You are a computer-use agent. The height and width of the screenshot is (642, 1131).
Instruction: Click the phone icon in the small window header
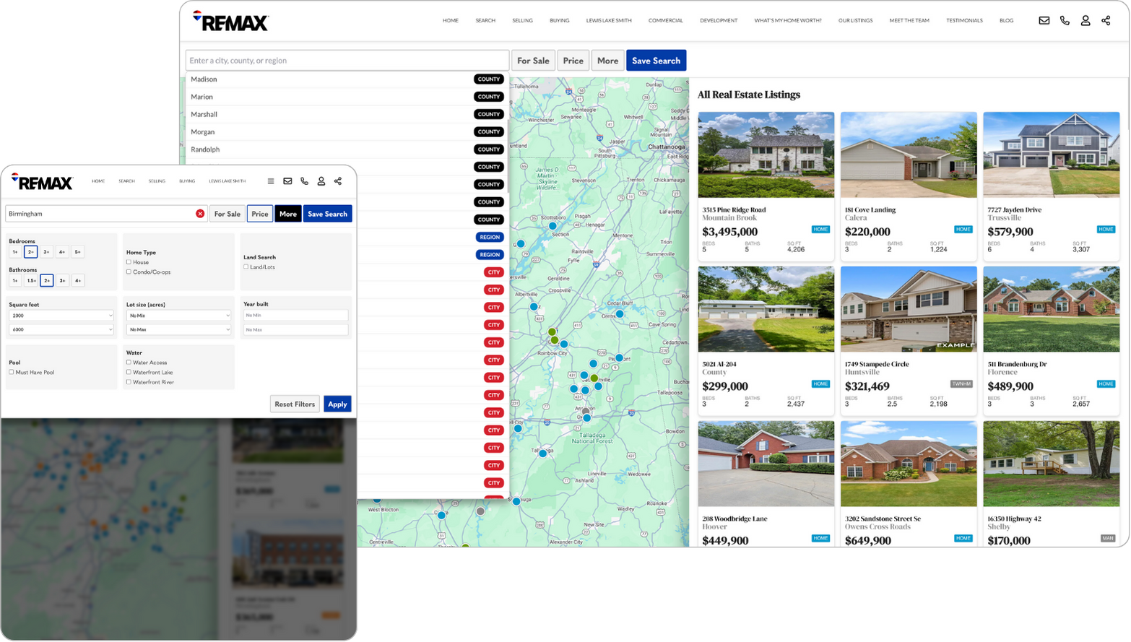pos(304,181)
